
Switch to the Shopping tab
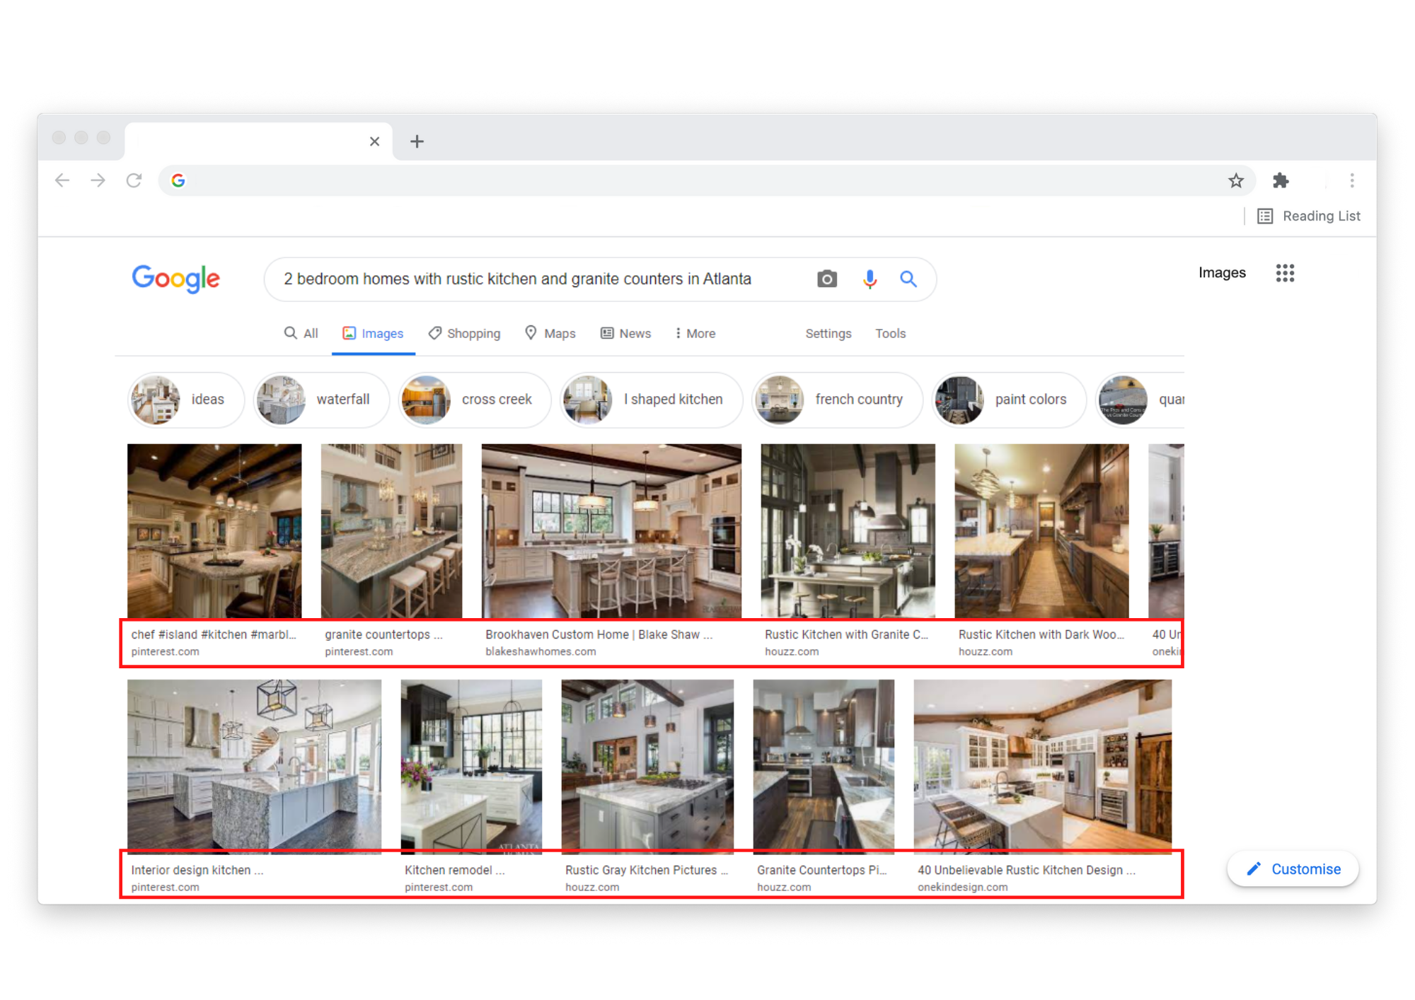[464, 333]
